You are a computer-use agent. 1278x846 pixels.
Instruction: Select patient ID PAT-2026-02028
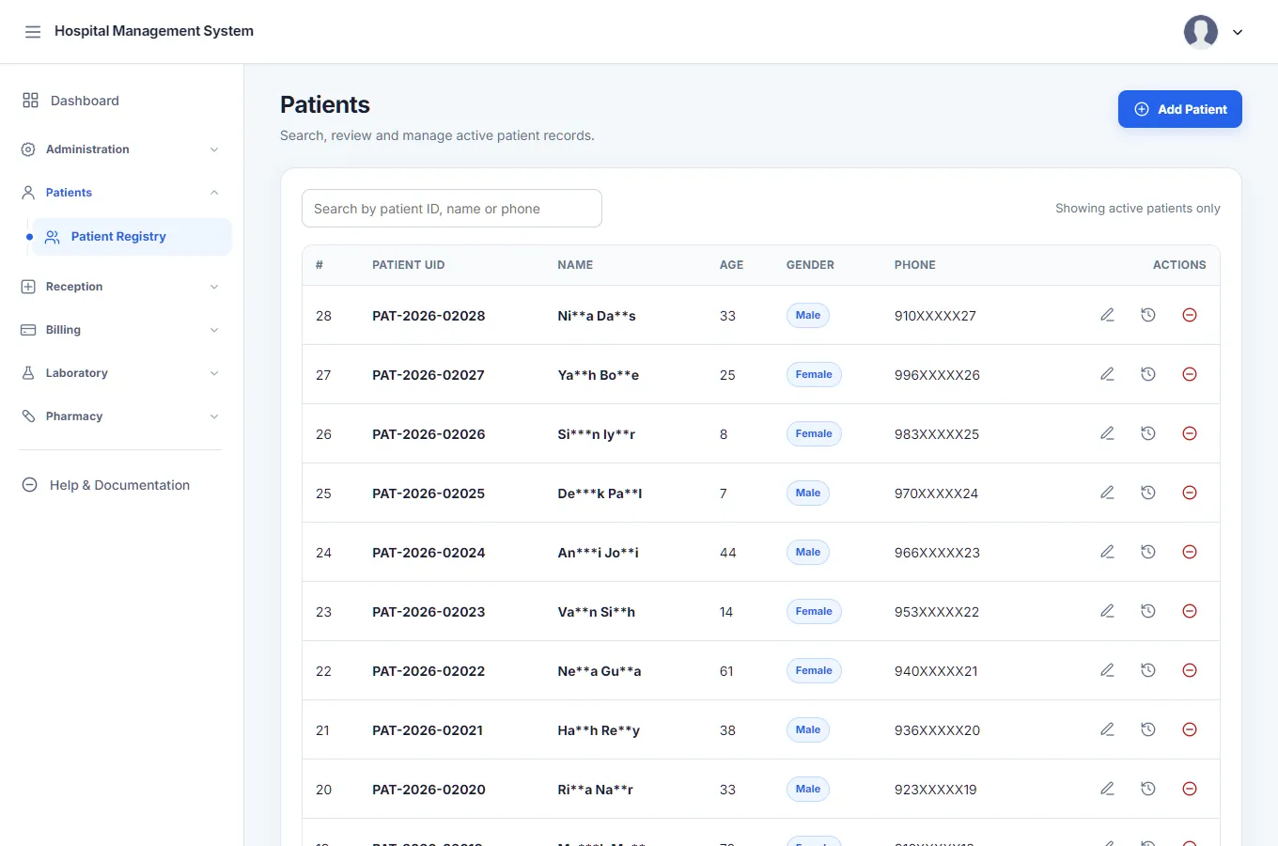pyautogui.click(x=429, y=316)
